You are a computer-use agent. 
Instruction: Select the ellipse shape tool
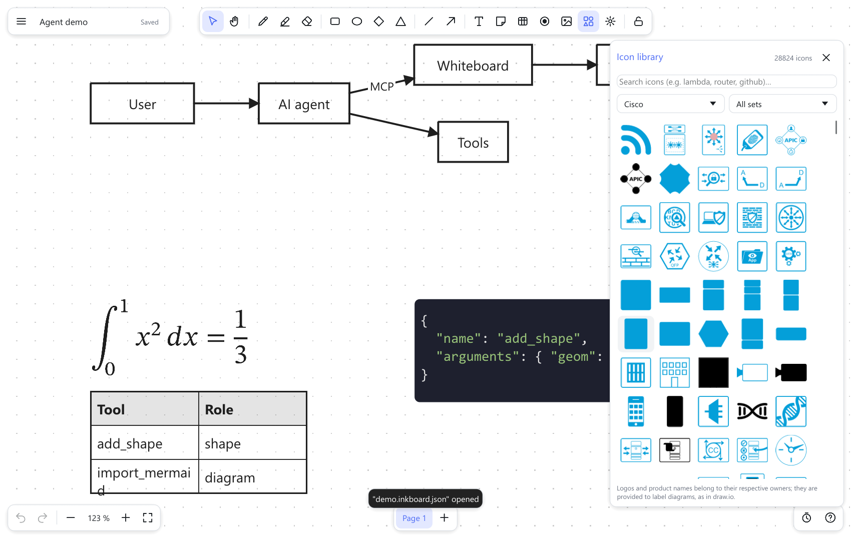[x=357, y=22]
